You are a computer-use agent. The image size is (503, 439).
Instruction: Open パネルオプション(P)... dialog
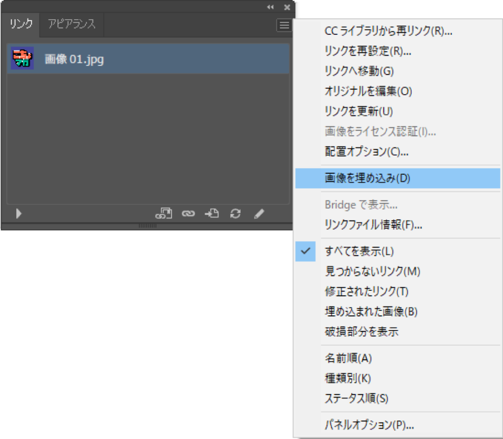pyautogui.click(x=369, y=424)
